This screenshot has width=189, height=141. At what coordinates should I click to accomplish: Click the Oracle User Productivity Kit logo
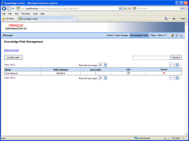click(x=16, y=27)
